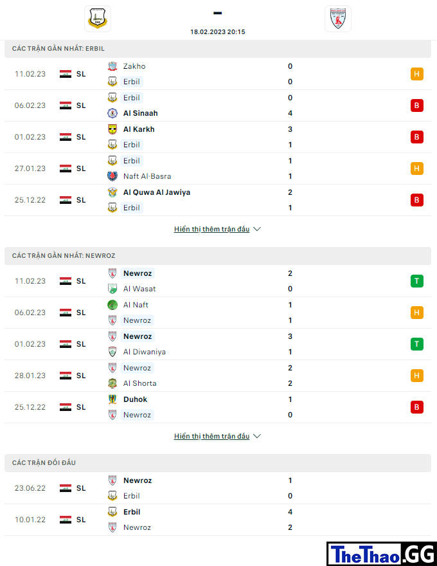
Task: Click red B result badge for Al Sinaah match
Action: [417, 105]
